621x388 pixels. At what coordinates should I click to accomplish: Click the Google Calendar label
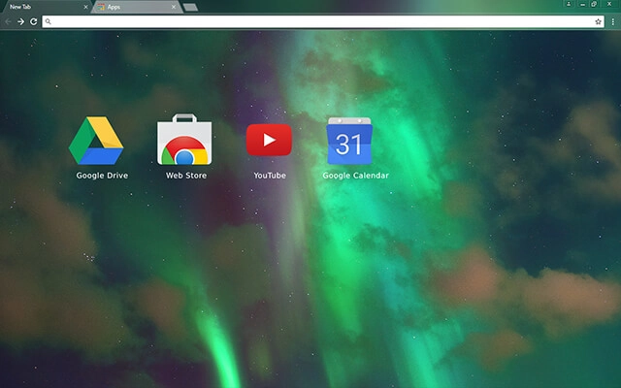356,176
